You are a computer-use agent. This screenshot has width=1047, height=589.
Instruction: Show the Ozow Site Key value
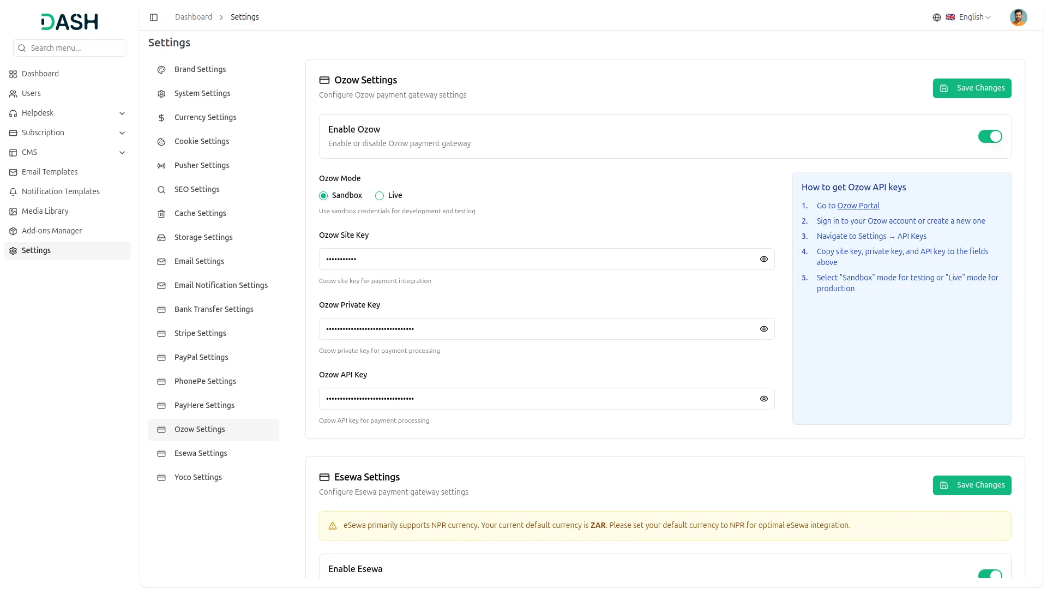pyautogui.click(x=764, y=259)
